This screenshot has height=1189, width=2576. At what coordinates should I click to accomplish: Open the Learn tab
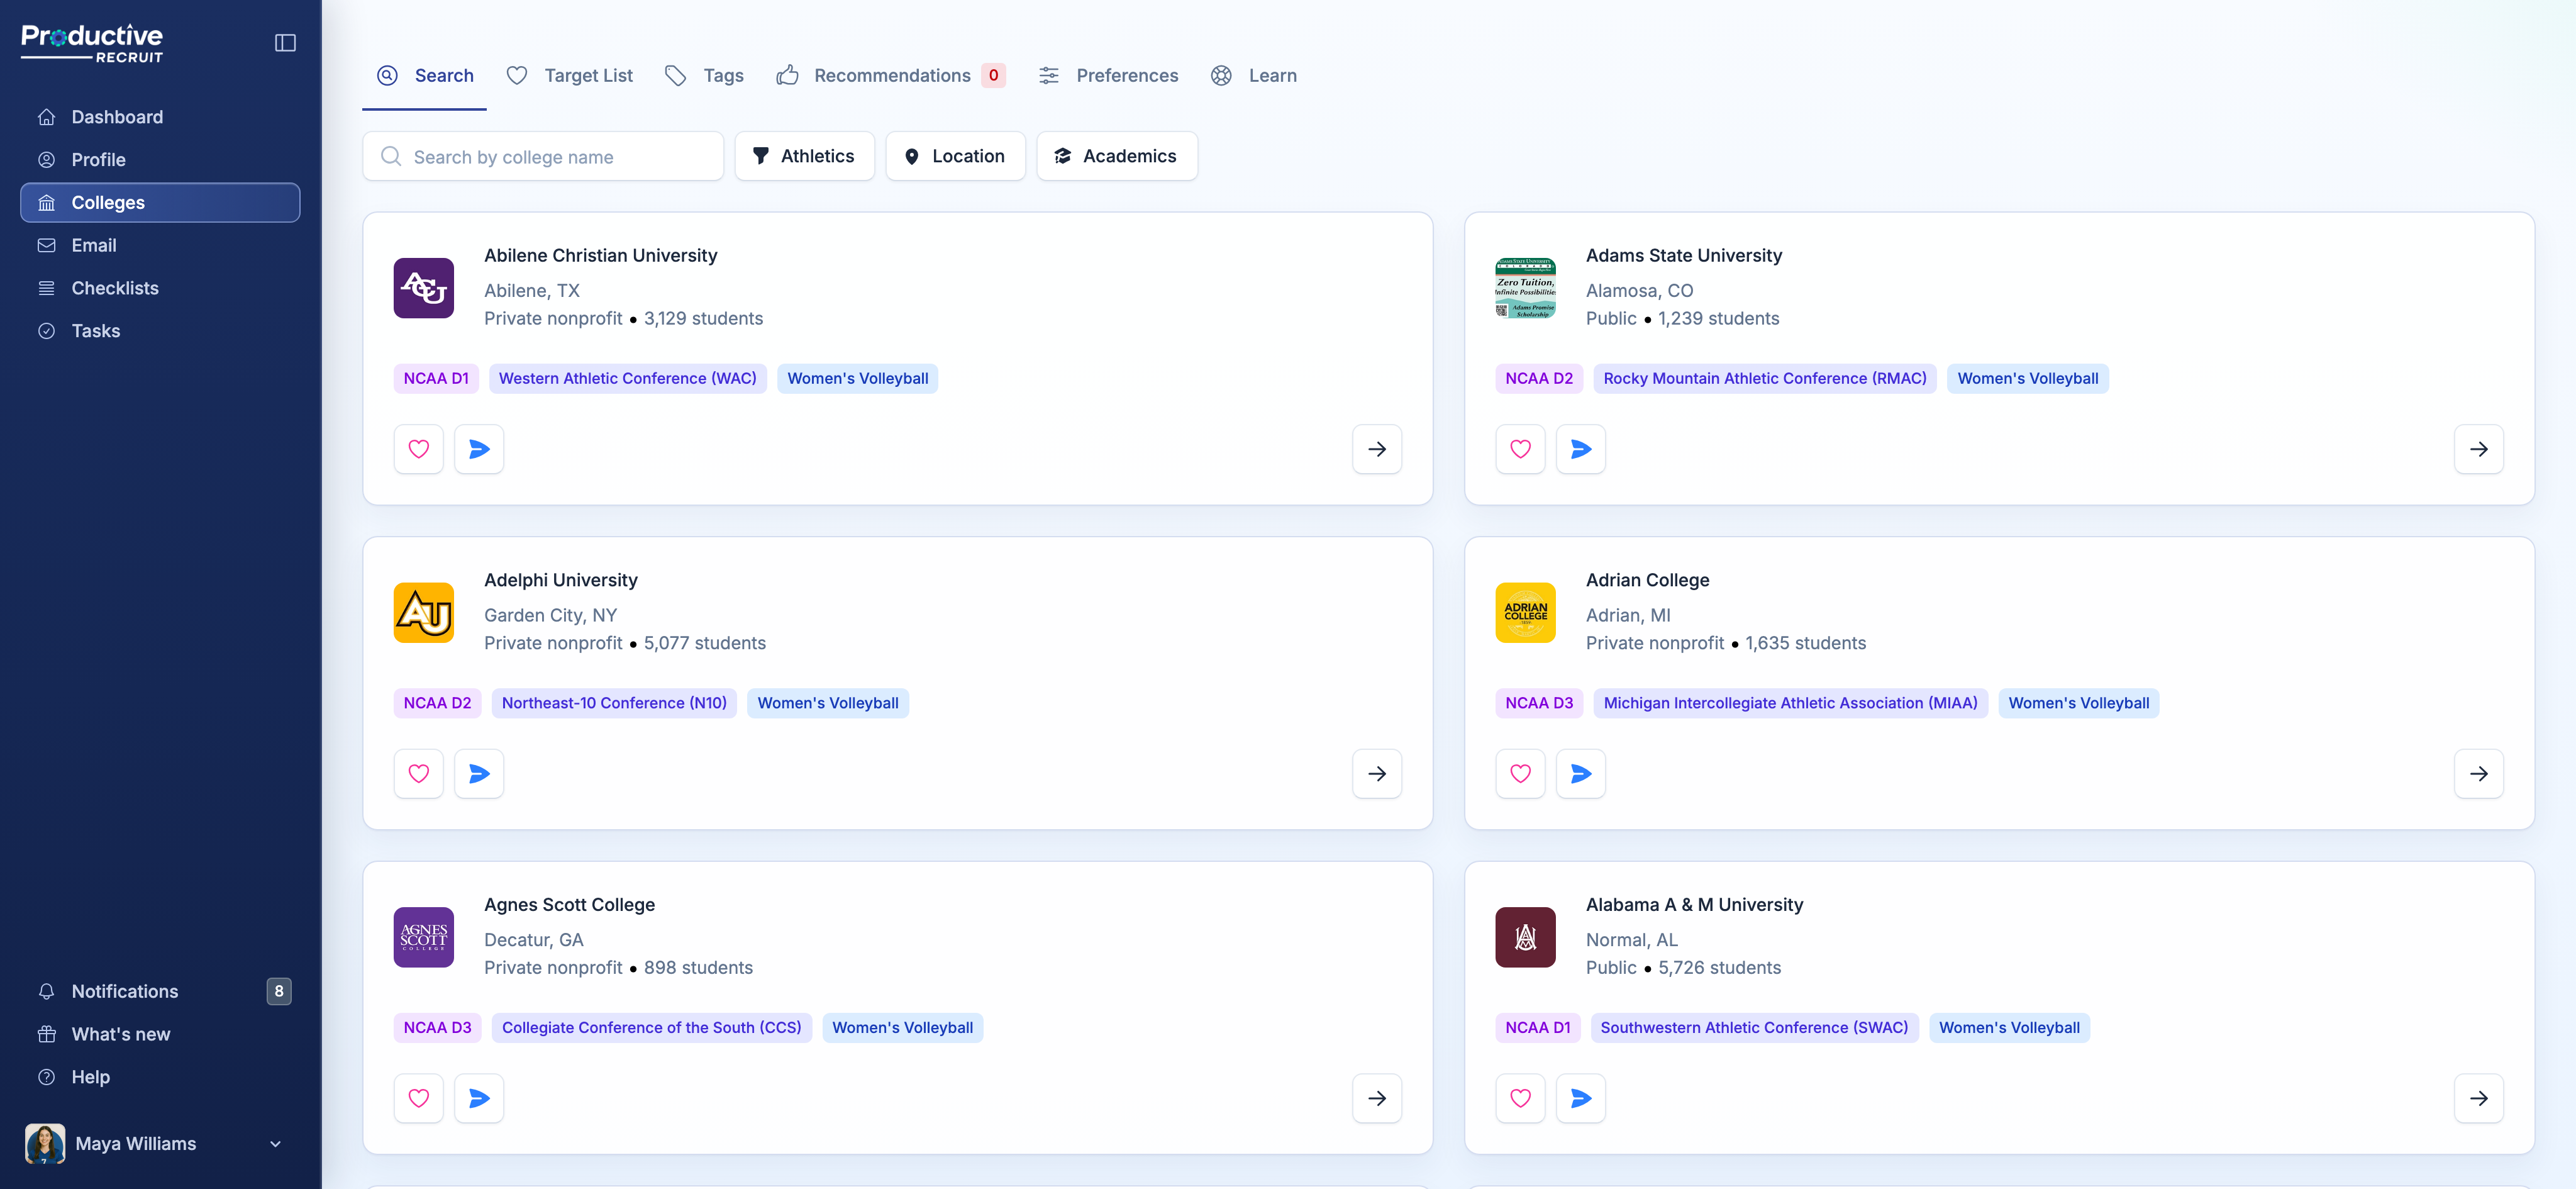tap(1253, 76)
